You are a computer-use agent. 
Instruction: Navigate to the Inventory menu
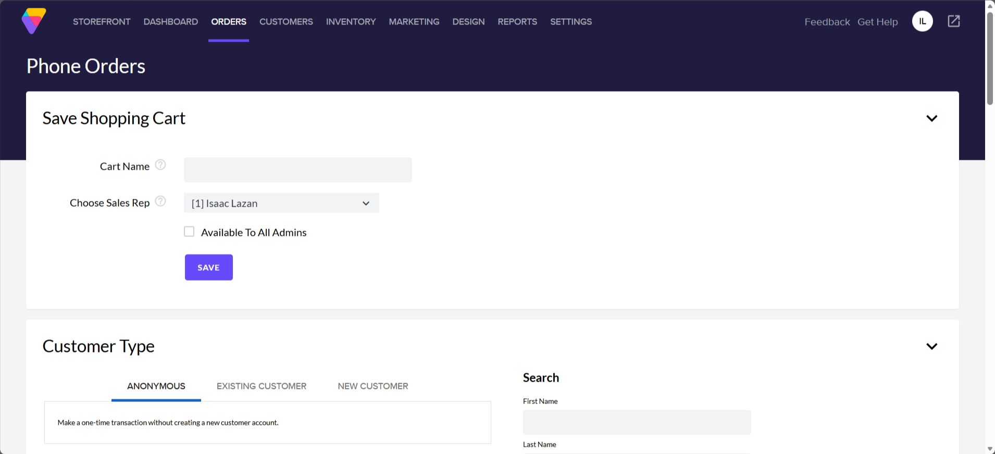351,22
